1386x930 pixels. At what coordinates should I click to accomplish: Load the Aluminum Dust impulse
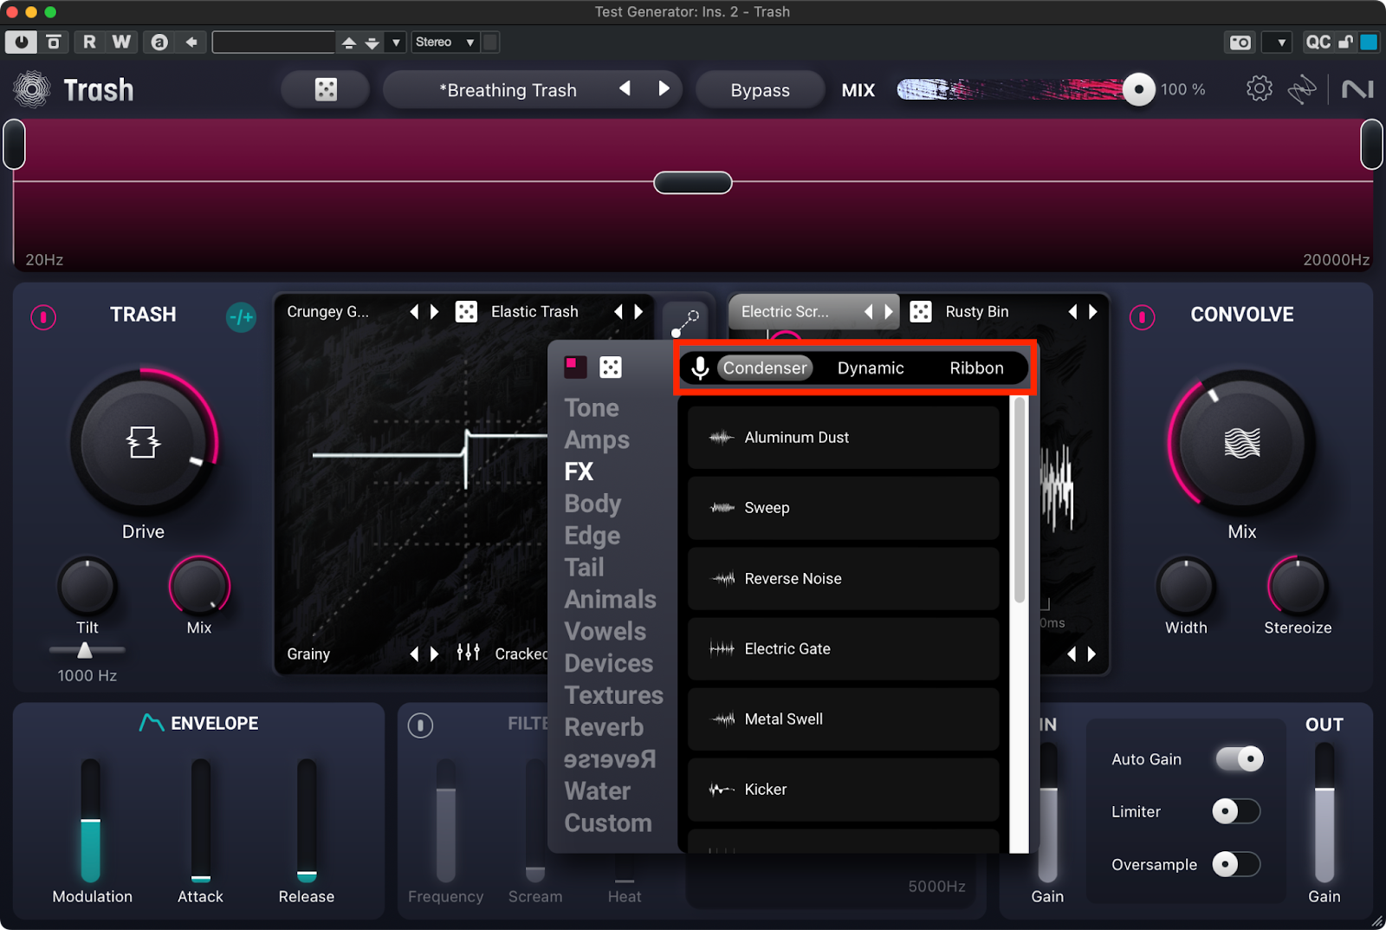point(843,438)
